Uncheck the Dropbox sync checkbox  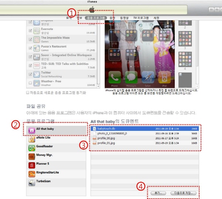30,22
